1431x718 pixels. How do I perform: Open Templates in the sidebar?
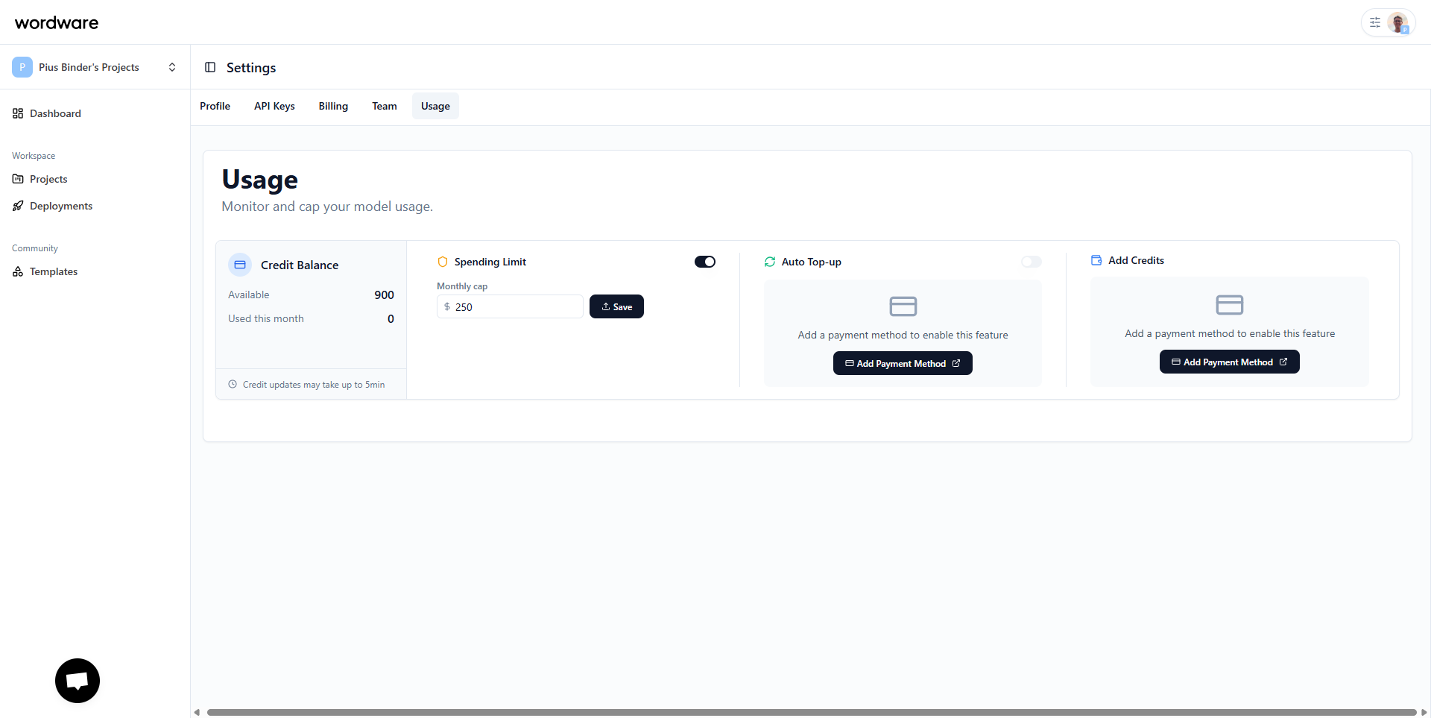(54, 271)
